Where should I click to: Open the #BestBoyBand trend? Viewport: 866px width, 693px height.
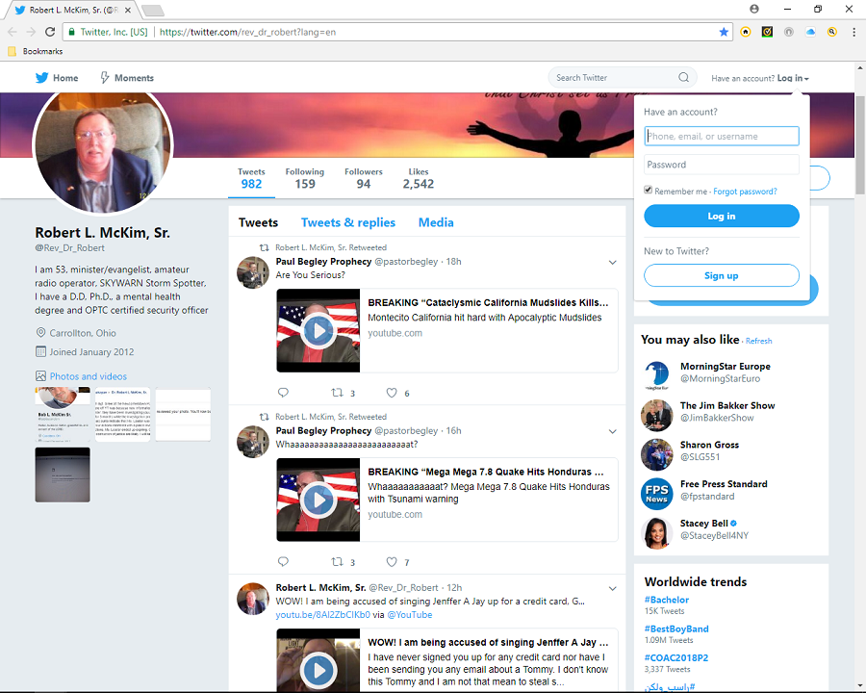coord(676,629)
